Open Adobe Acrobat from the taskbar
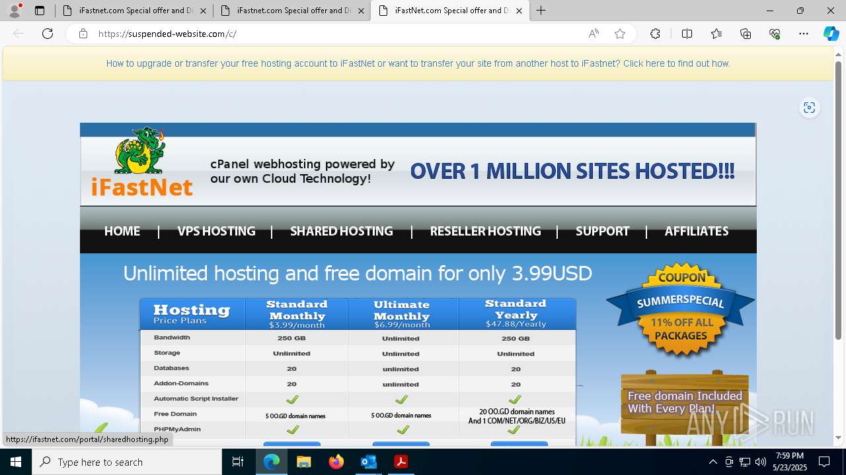The image size is (846, 475). coord(401,462)
